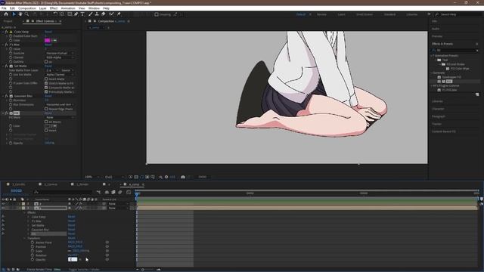This screenshot has height=272, width=484.
Task: Select the Clone Stamp tool
Action: (97, 14)
